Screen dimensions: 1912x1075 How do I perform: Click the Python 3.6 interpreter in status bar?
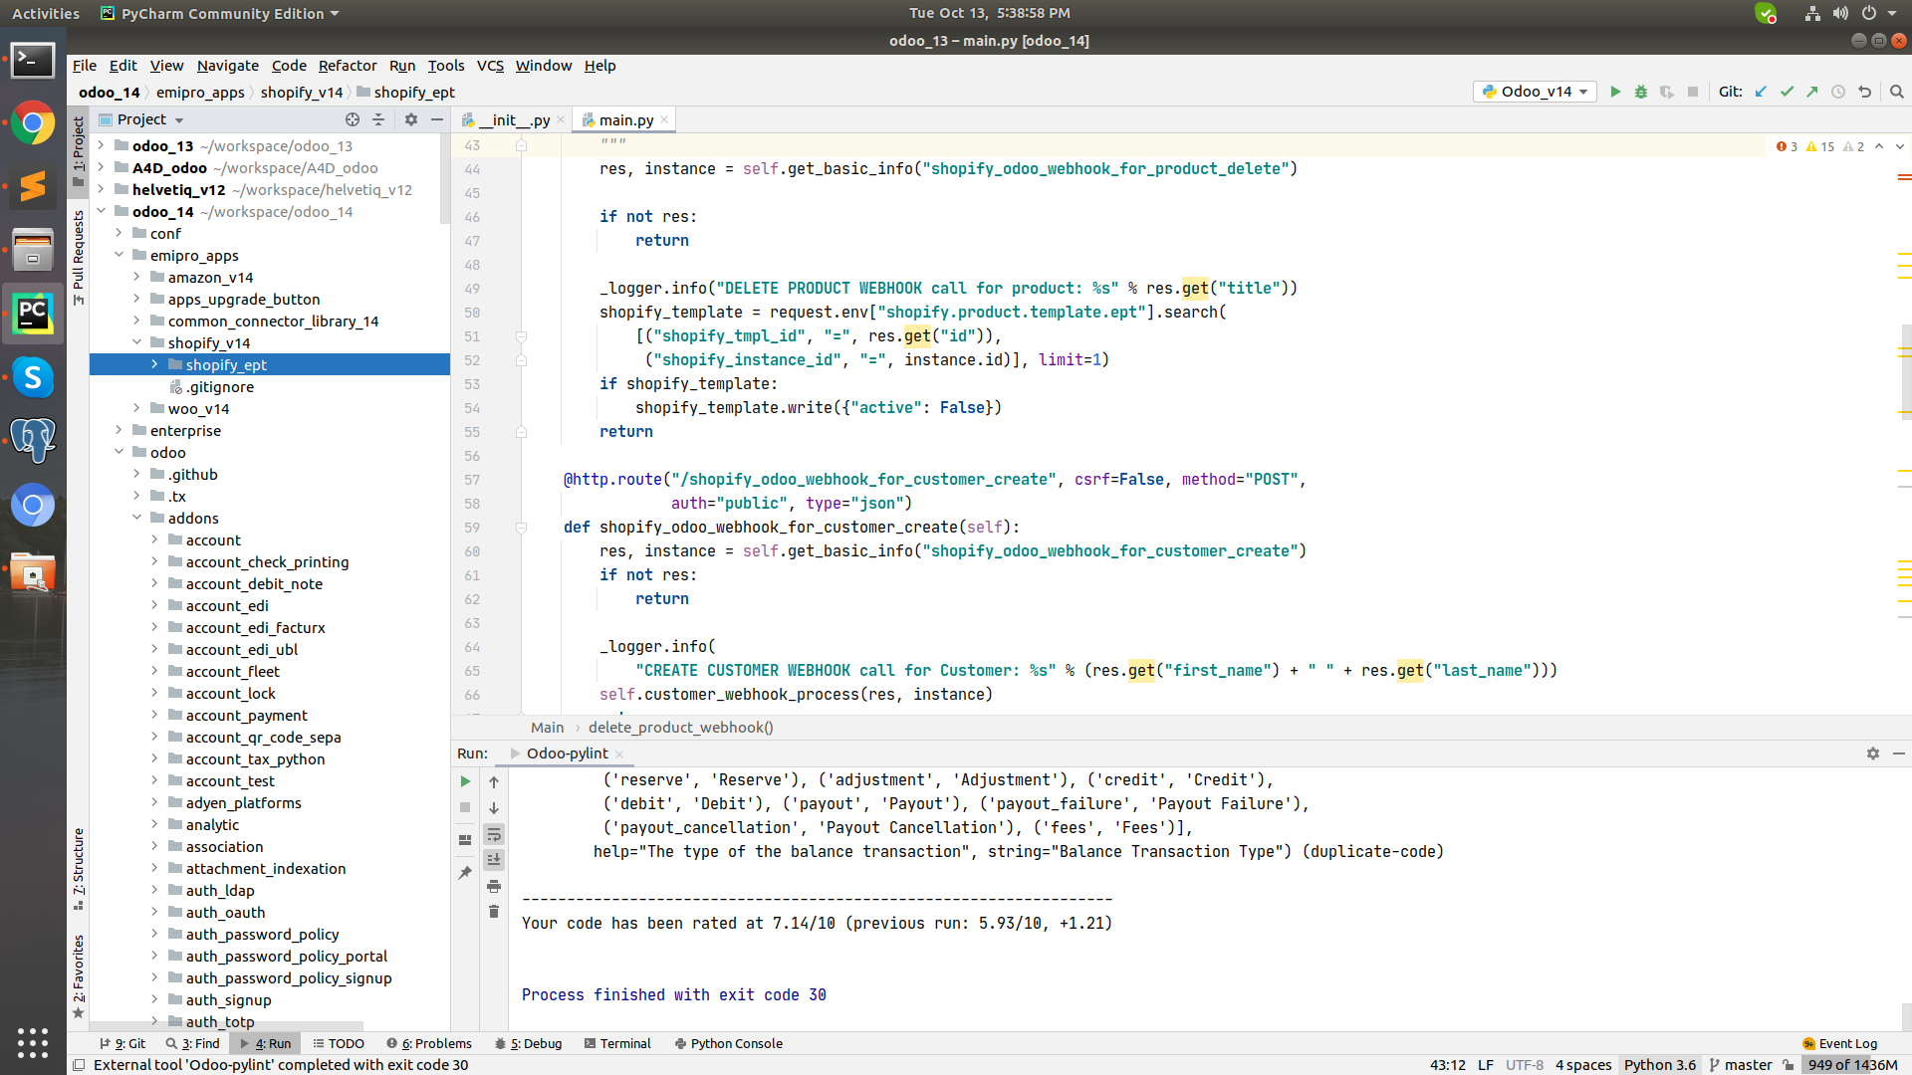pos(1659,1065)
